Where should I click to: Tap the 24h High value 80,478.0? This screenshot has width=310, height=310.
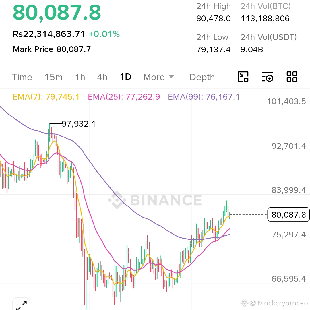[214, 19]
